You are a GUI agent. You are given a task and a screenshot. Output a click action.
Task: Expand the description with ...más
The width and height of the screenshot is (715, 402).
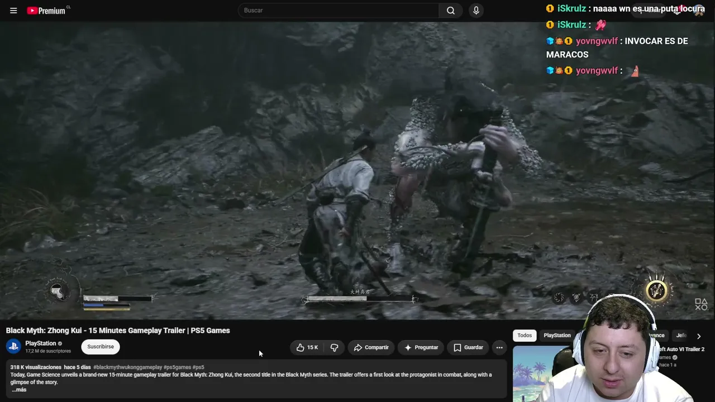(x=19, y=390)
